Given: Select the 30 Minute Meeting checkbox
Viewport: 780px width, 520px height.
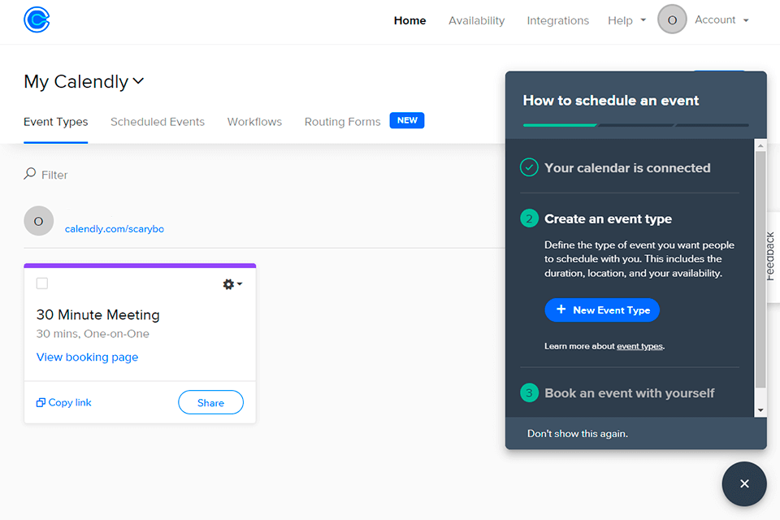Looking at the screenshot, I should click(42, 284).
